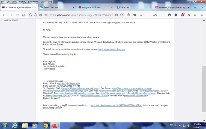Bookmark this page with the star

[121, 15]
